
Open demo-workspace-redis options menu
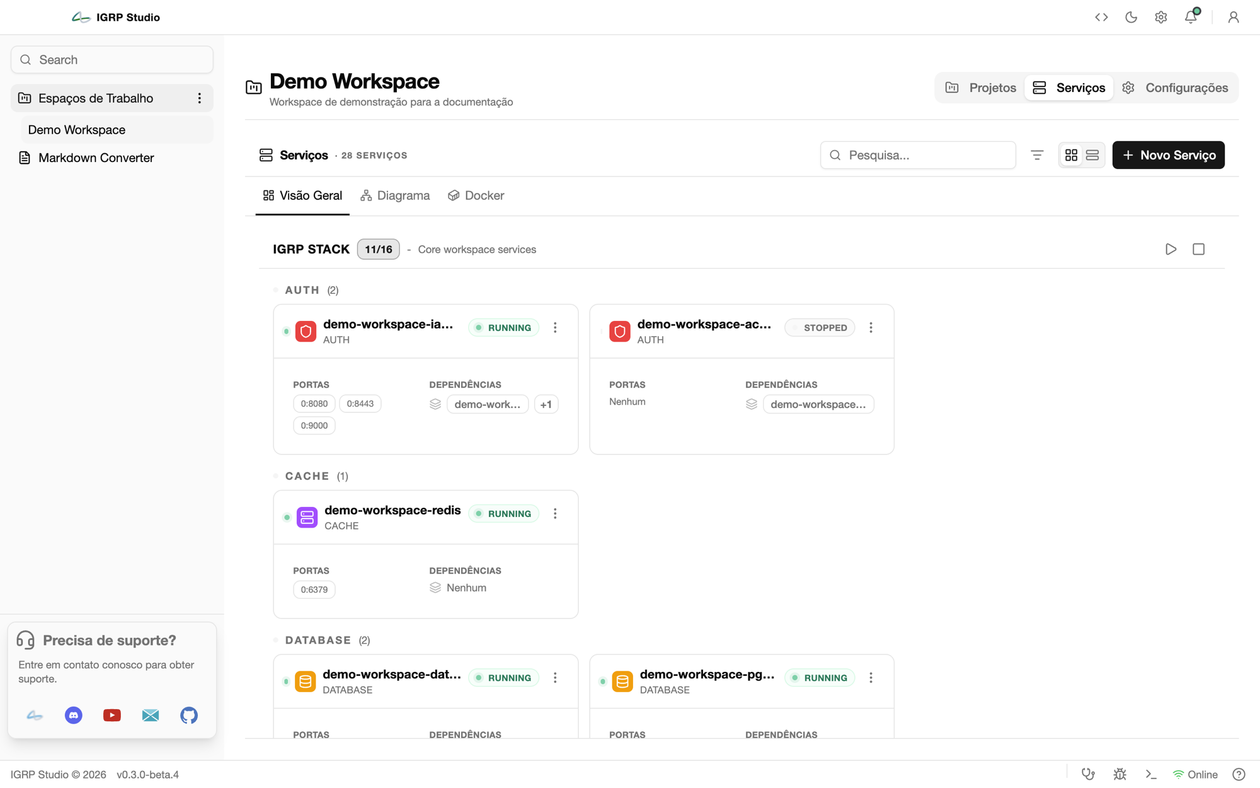pos(555,514)
